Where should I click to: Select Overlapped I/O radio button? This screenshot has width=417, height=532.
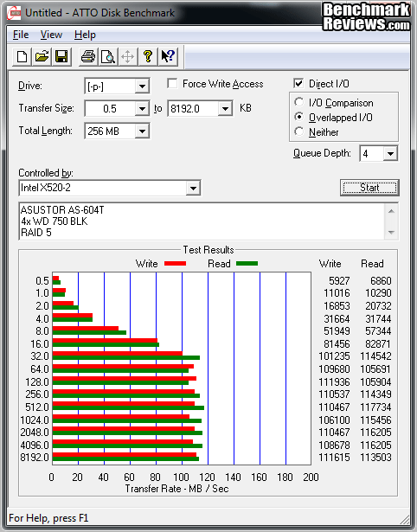299,117
